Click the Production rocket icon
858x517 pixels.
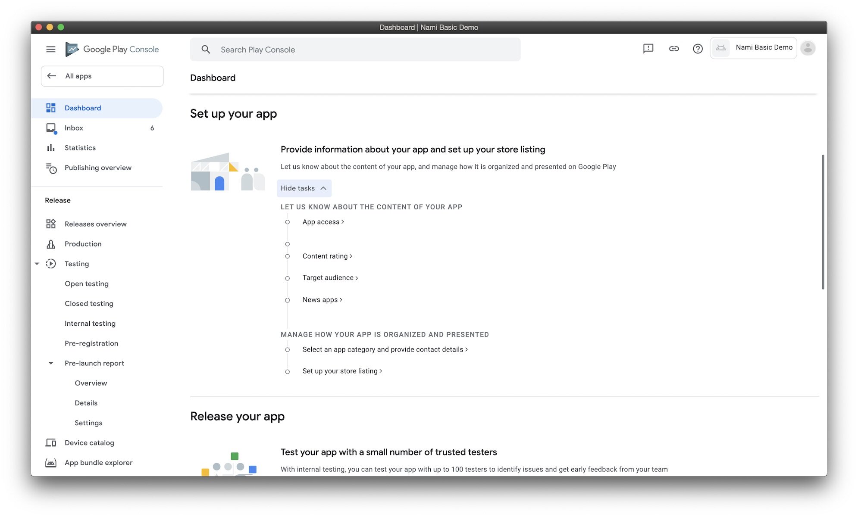[51, 244]
